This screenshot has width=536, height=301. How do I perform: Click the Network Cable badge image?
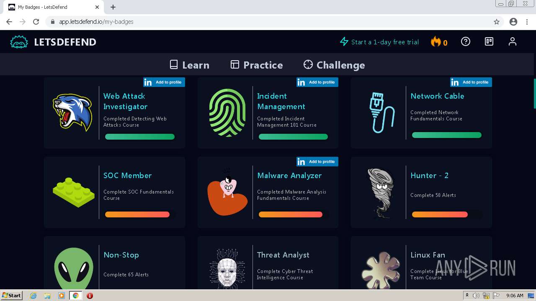pos(382,112)
